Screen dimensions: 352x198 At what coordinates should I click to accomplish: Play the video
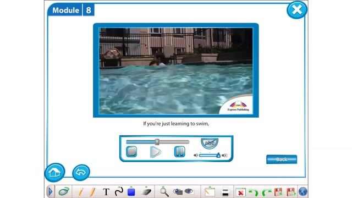155,152
